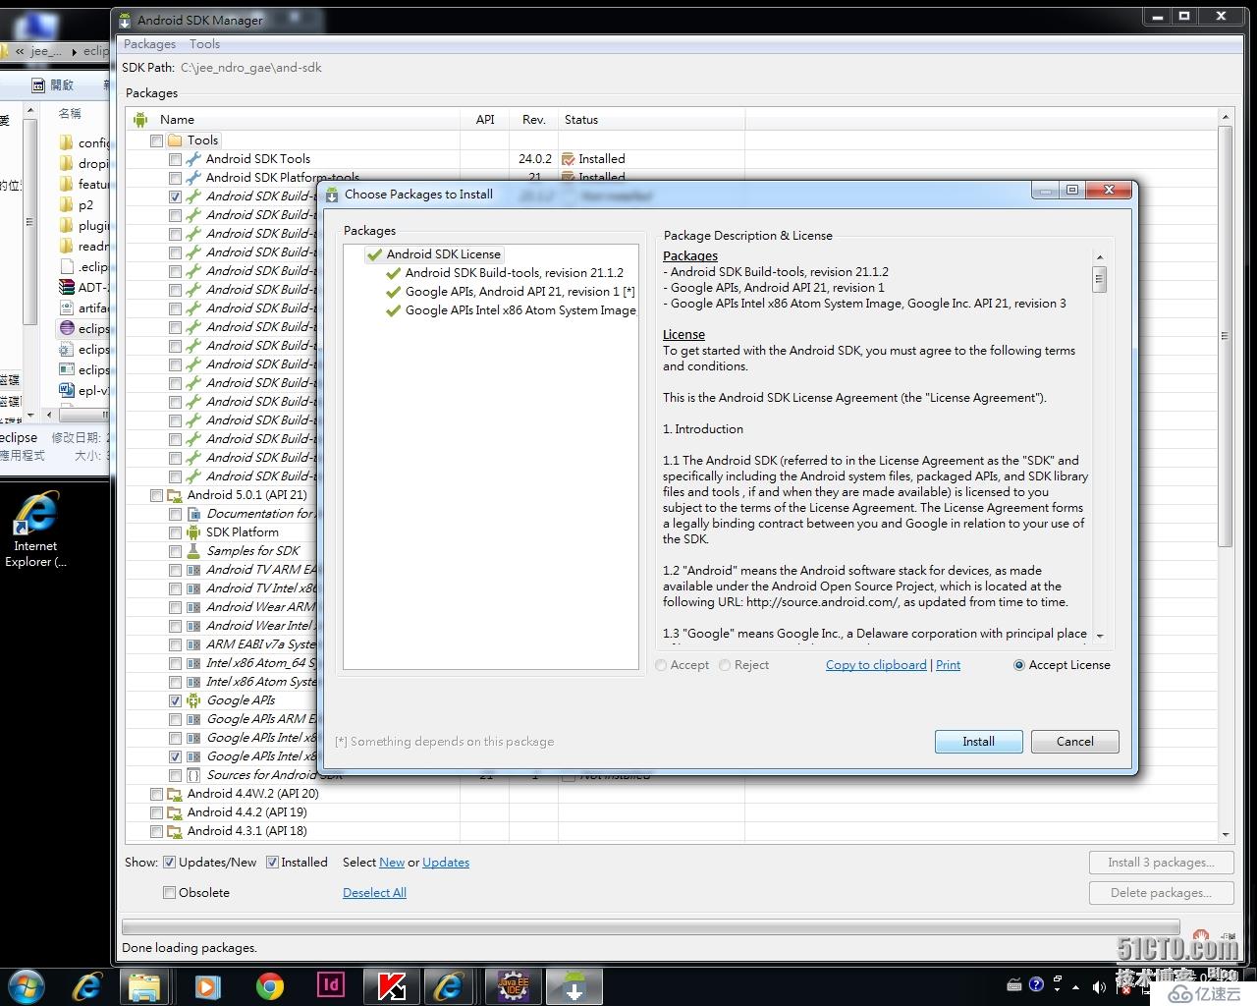Check the Android 4.4W.2 (API 20) checkbox
This screenshot has width=1257, height=1006.
tap(156, 794)
